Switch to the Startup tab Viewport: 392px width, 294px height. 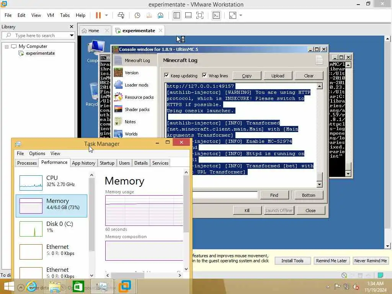pos(107,163)
